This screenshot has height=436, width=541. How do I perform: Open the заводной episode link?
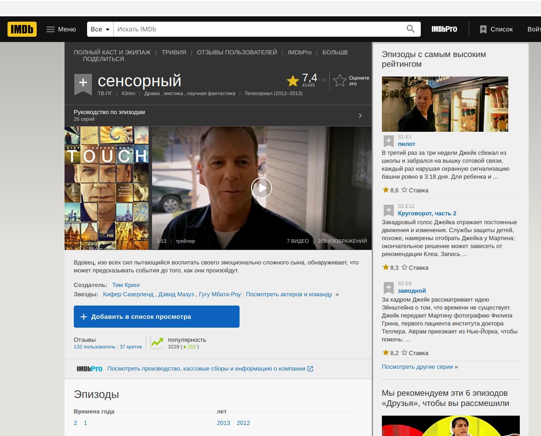[412, 291]
